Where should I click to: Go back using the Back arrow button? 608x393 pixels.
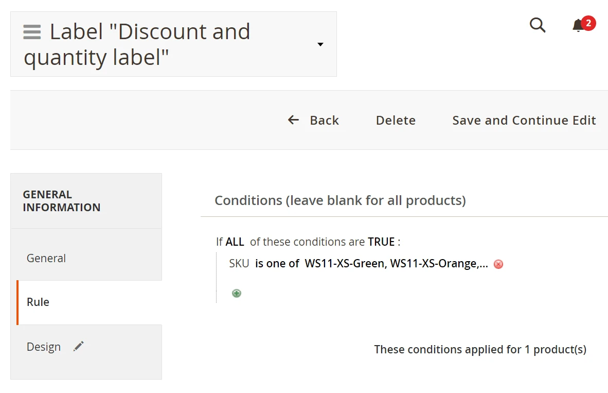click(313, 121)
